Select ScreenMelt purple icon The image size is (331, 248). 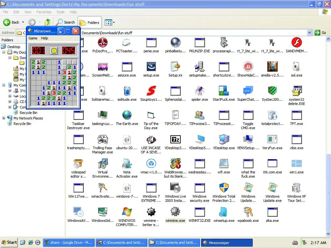pos(102,67)
